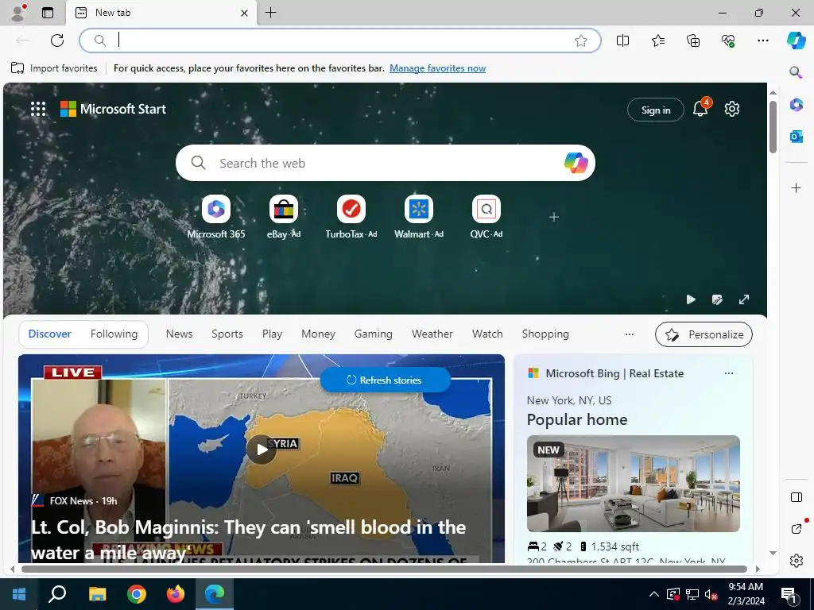Play the Fox News video
This screenshot has width=814, height=610.
pyautogui.click(x=261, y=450)
